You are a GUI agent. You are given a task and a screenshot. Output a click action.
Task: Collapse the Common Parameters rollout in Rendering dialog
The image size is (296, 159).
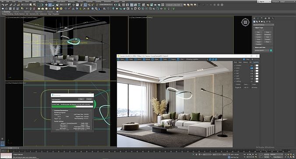(61, 110)
